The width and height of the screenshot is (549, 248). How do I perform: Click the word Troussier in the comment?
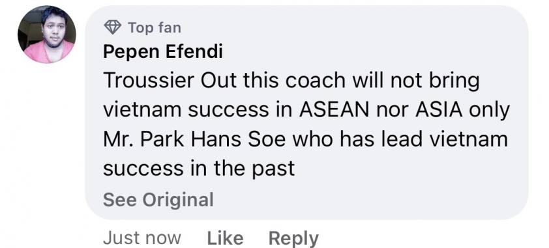[x=149, y=81]
